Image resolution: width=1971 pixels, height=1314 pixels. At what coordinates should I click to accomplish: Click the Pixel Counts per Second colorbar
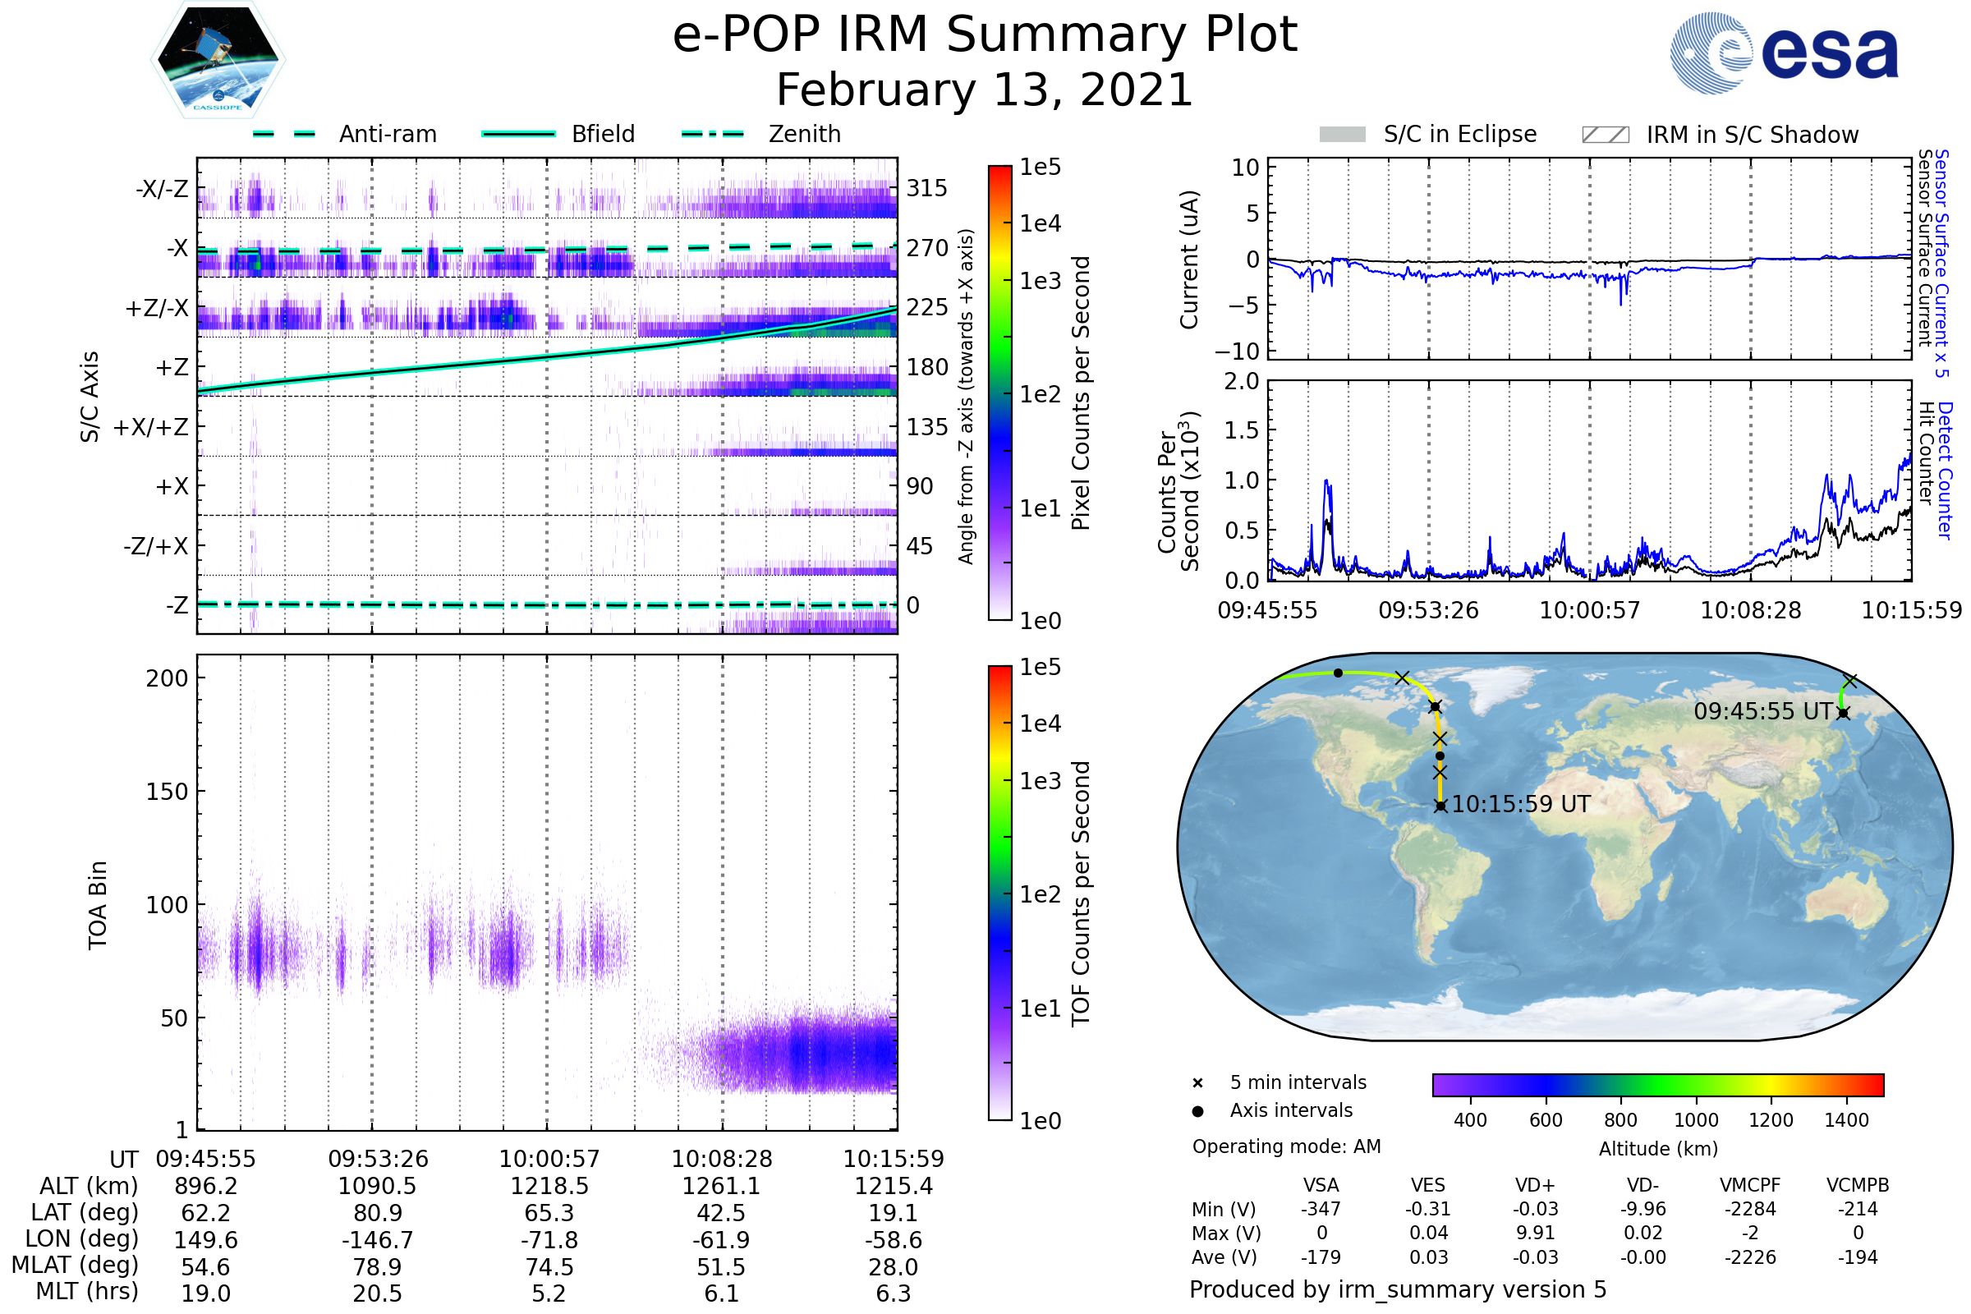(999, 393)
